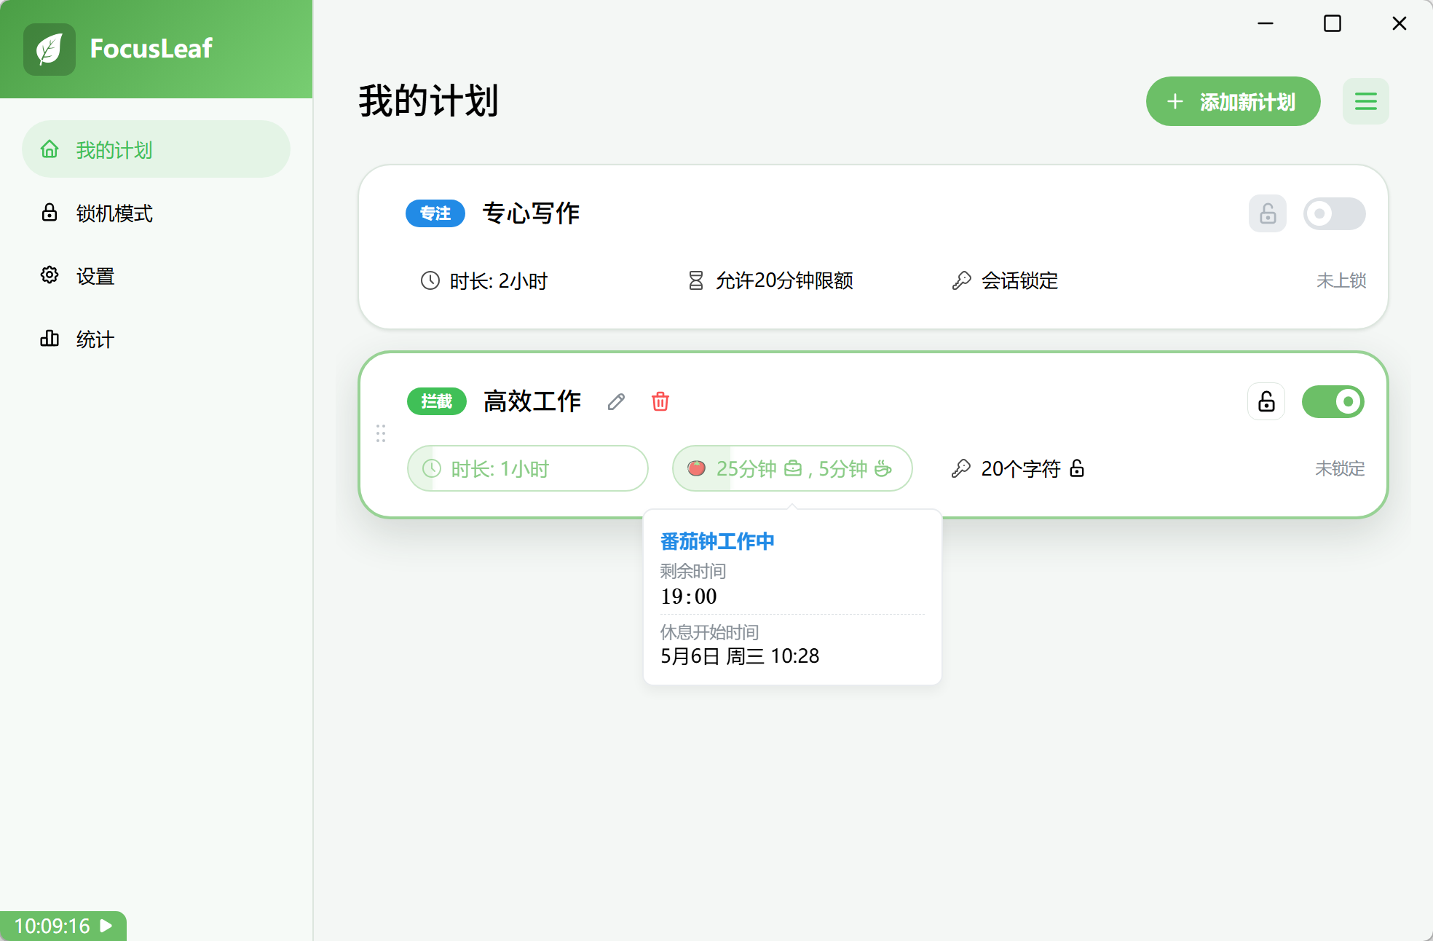Image resolution: width=1433 pixels, height=941 pixels.
Task: Go to 锁机模式 in the sidebar
Action: click(156, 213)
